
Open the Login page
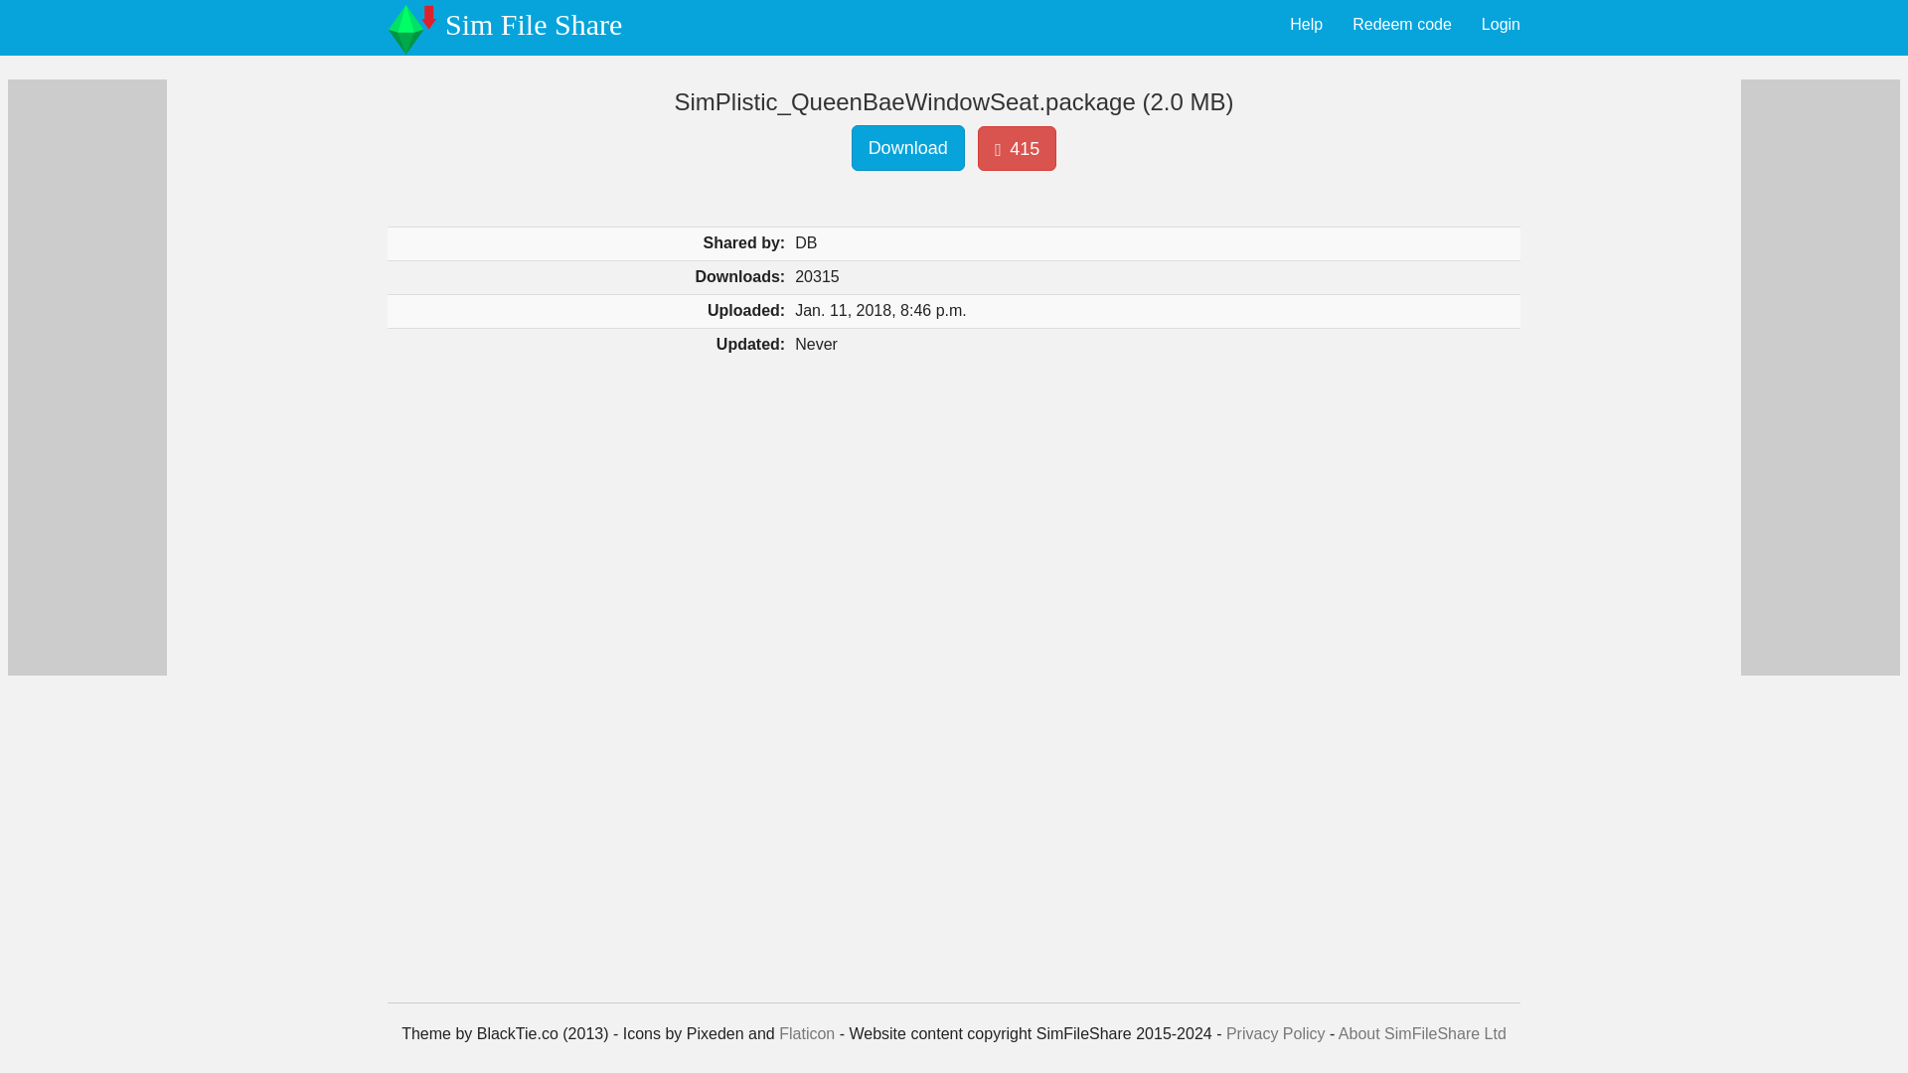pos(1501,25)
